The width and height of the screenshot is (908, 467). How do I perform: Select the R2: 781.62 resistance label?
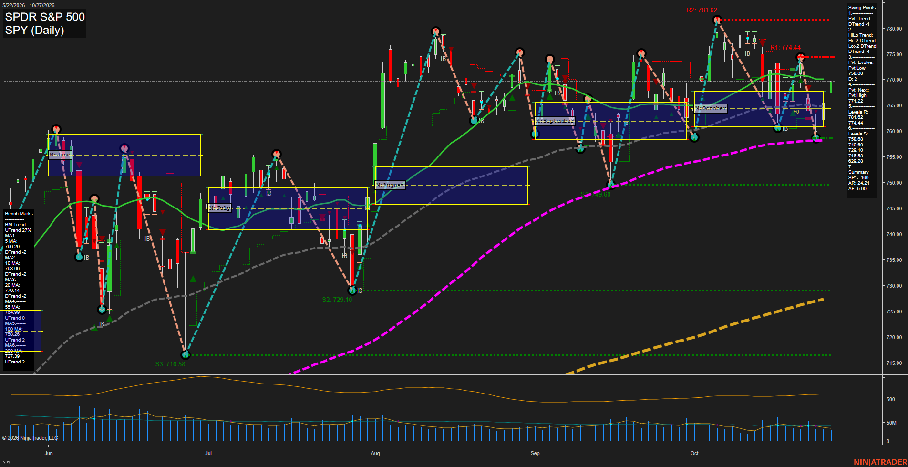pos(702,10)
